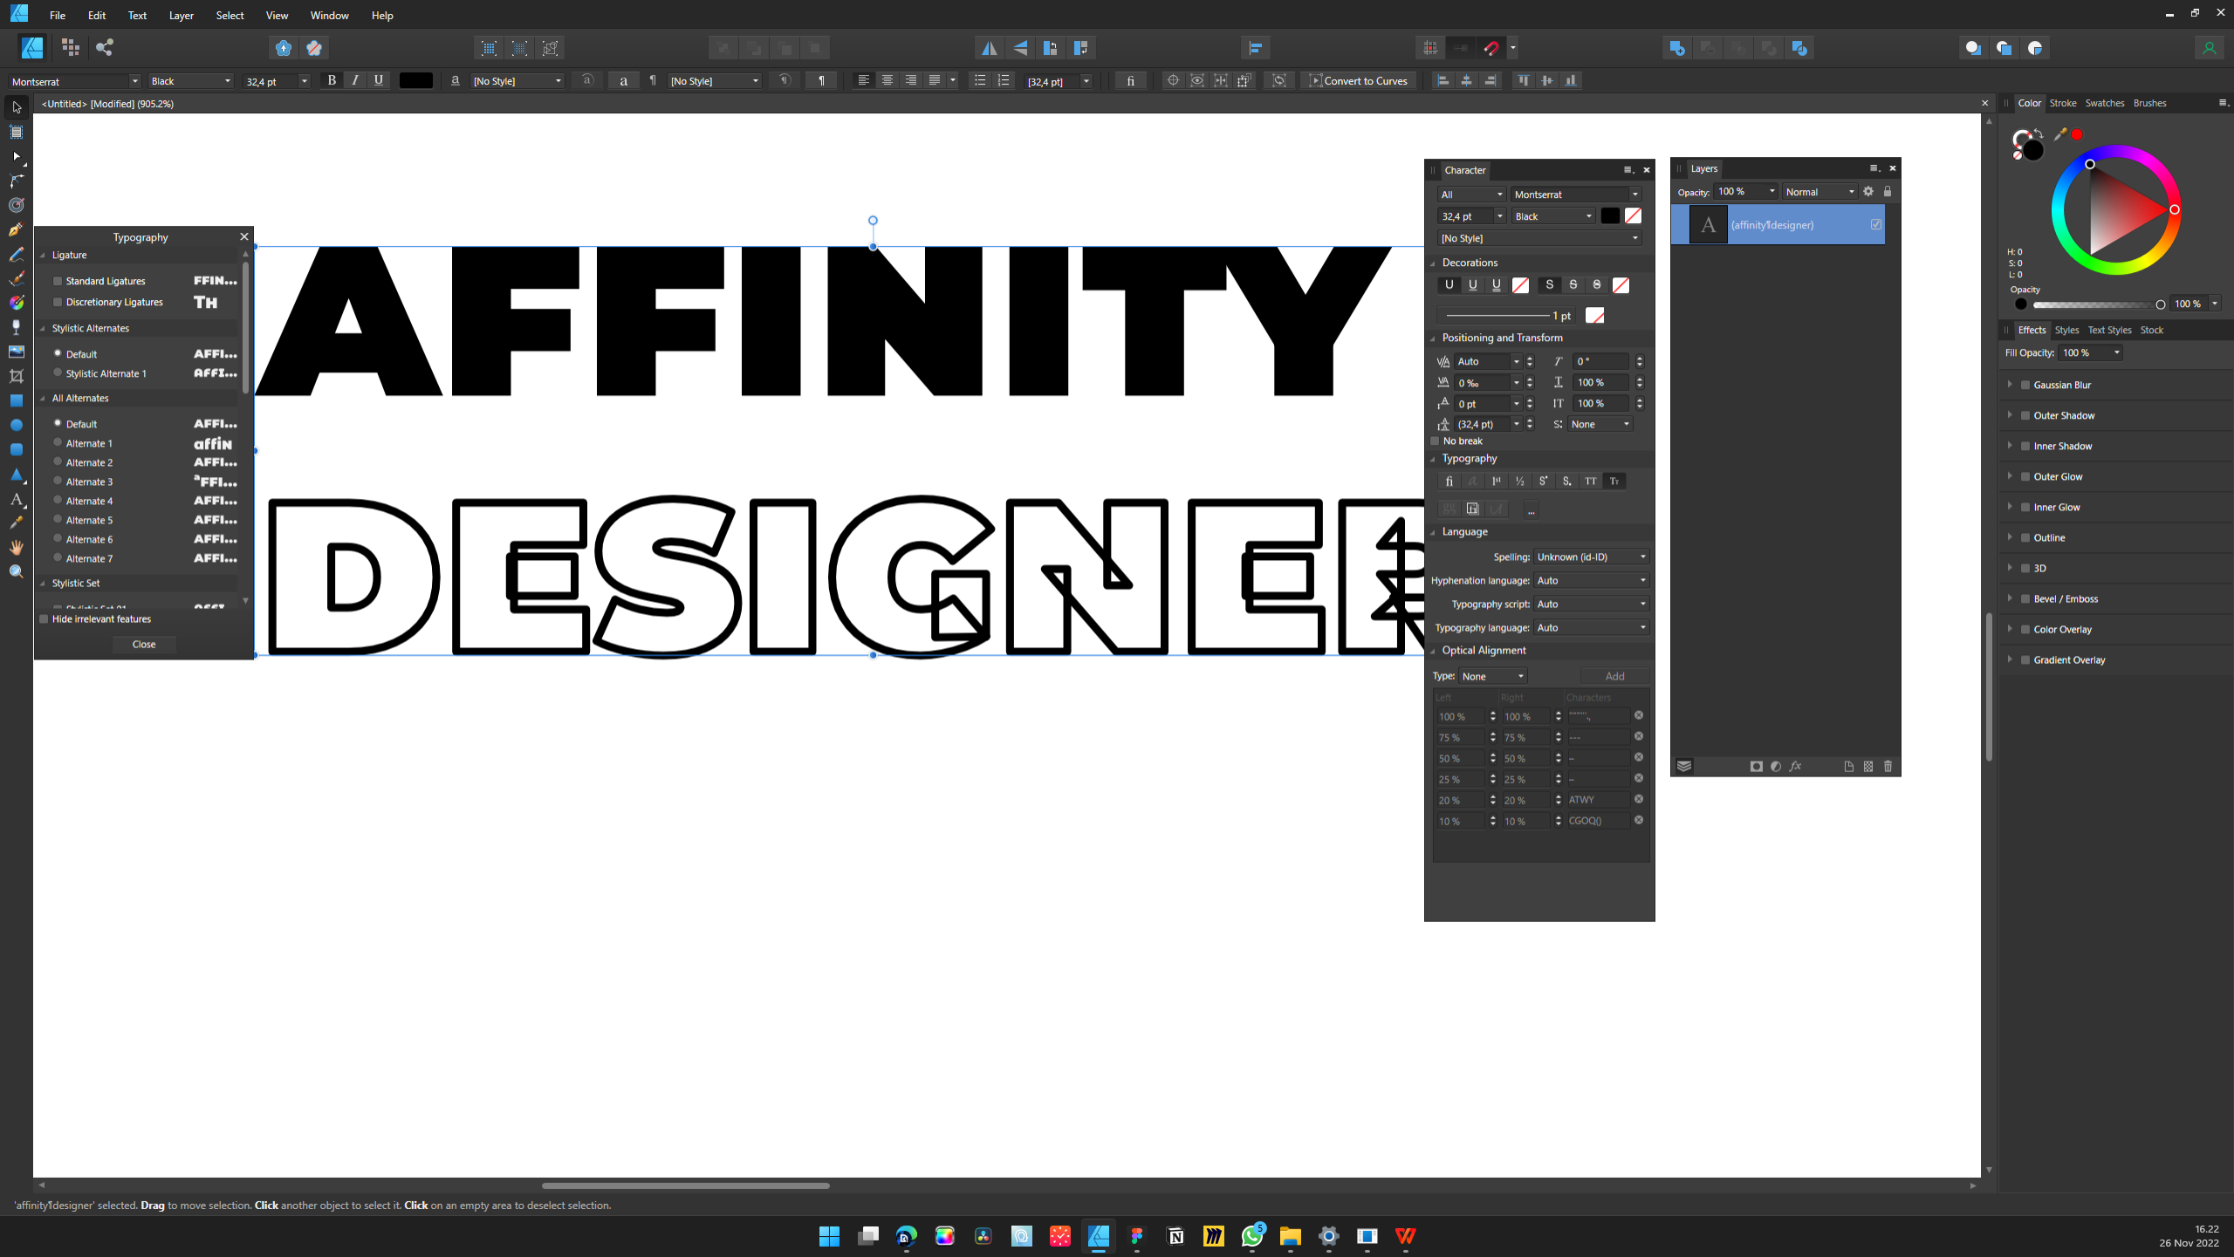Select the Color Picker eyedropper tool
This screenshot has height=1257, width=2234.
tap(16, 523)
